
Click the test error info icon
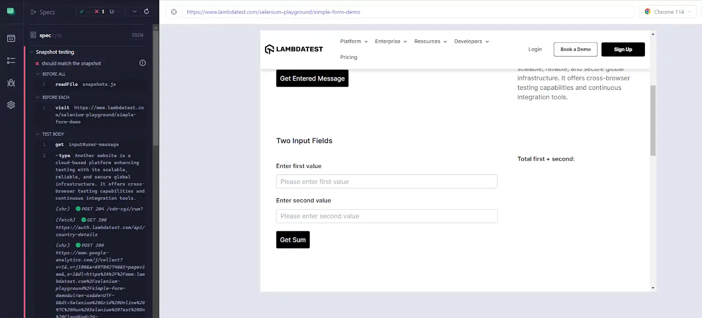pyautogui.click(x=143, y=63)
